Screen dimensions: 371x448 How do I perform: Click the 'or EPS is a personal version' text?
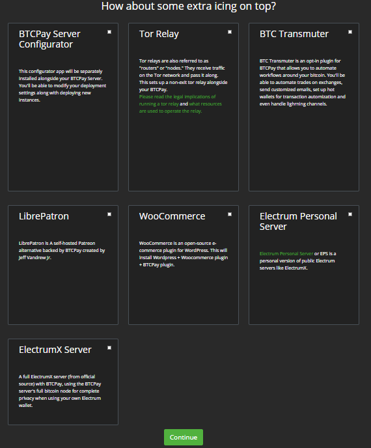pos(297,260)
